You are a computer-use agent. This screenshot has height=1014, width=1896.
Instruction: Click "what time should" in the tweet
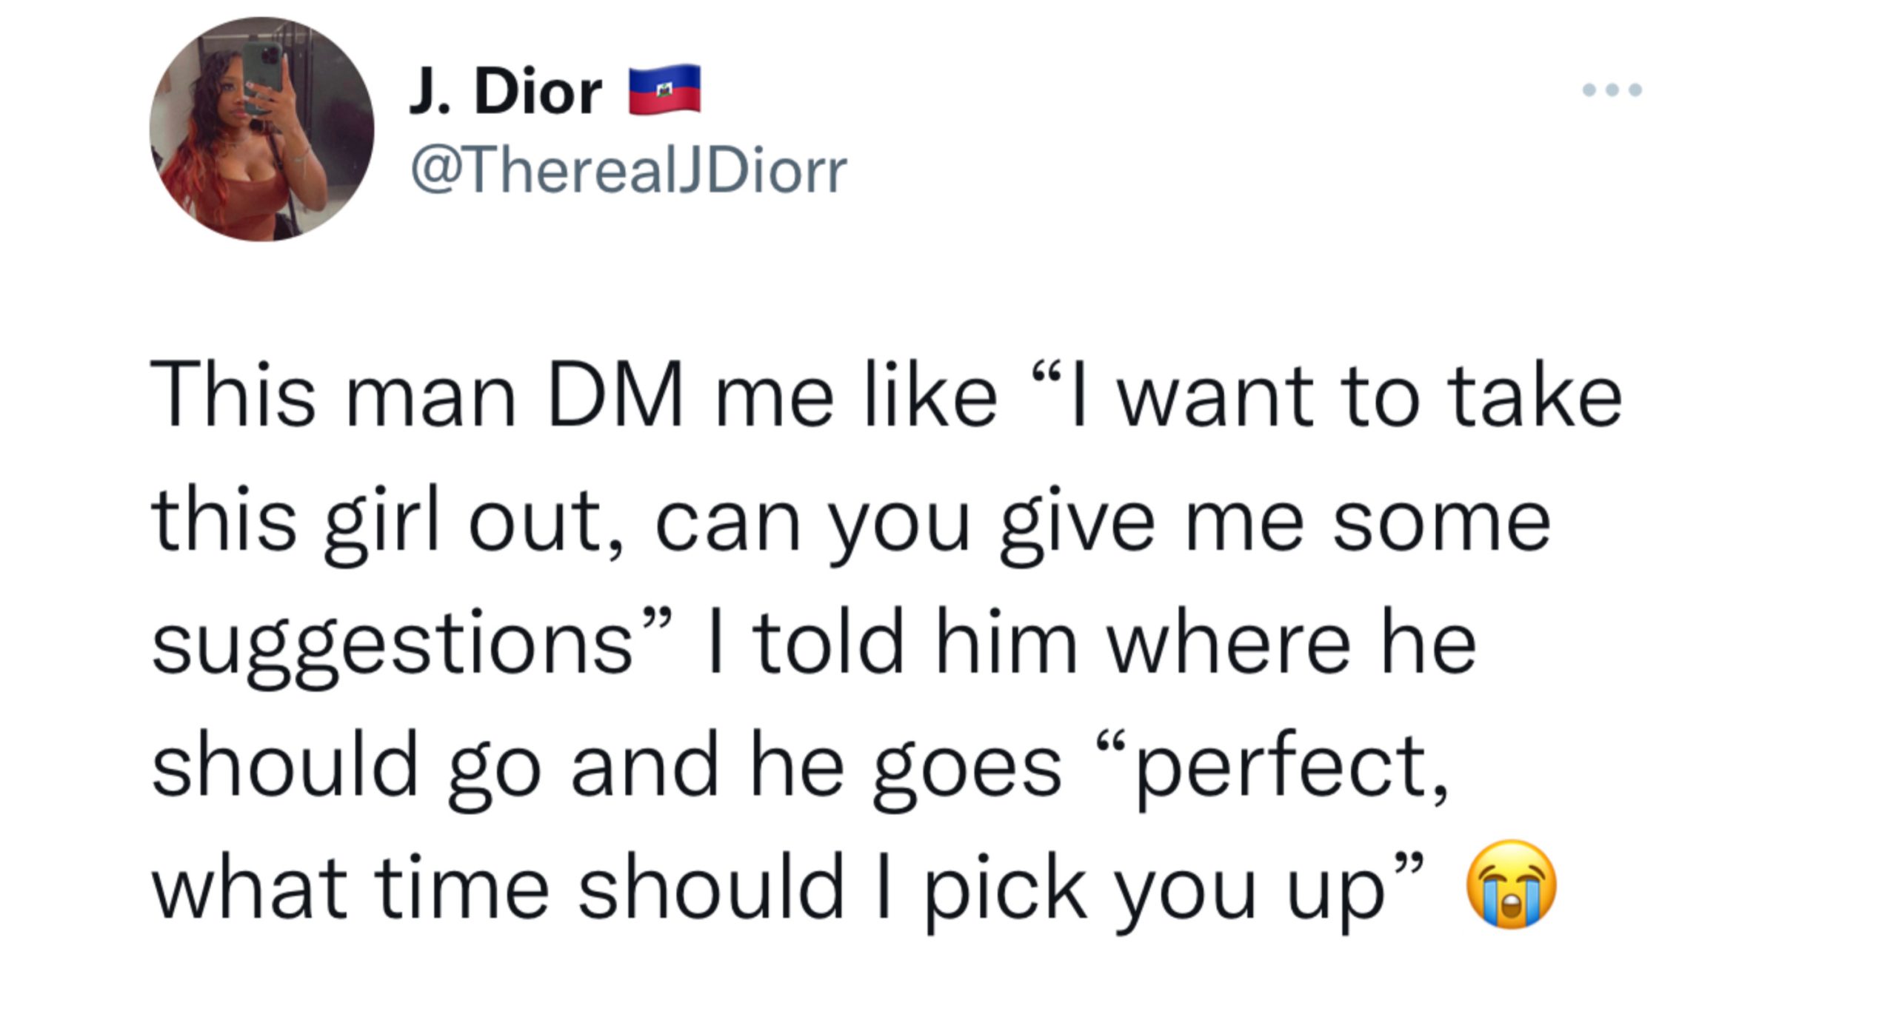click(x=498, y=887)
